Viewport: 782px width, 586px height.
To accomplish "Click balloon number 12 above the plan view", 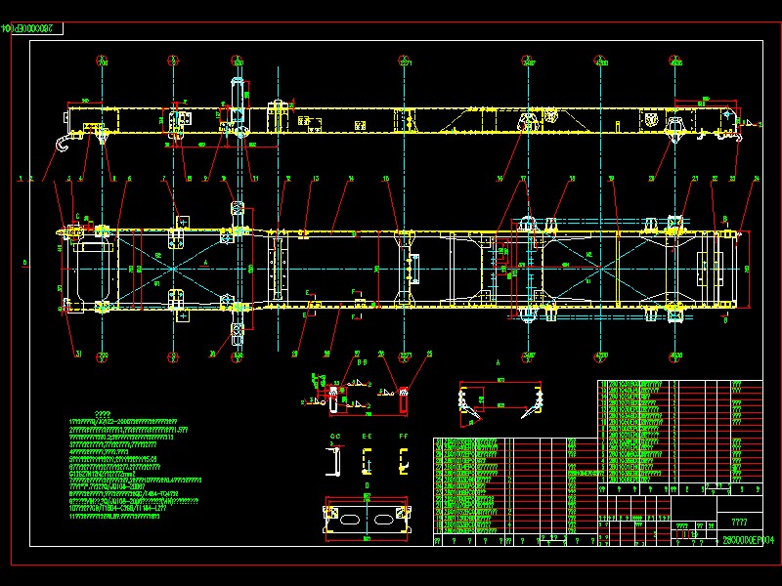I will (287, 179).
